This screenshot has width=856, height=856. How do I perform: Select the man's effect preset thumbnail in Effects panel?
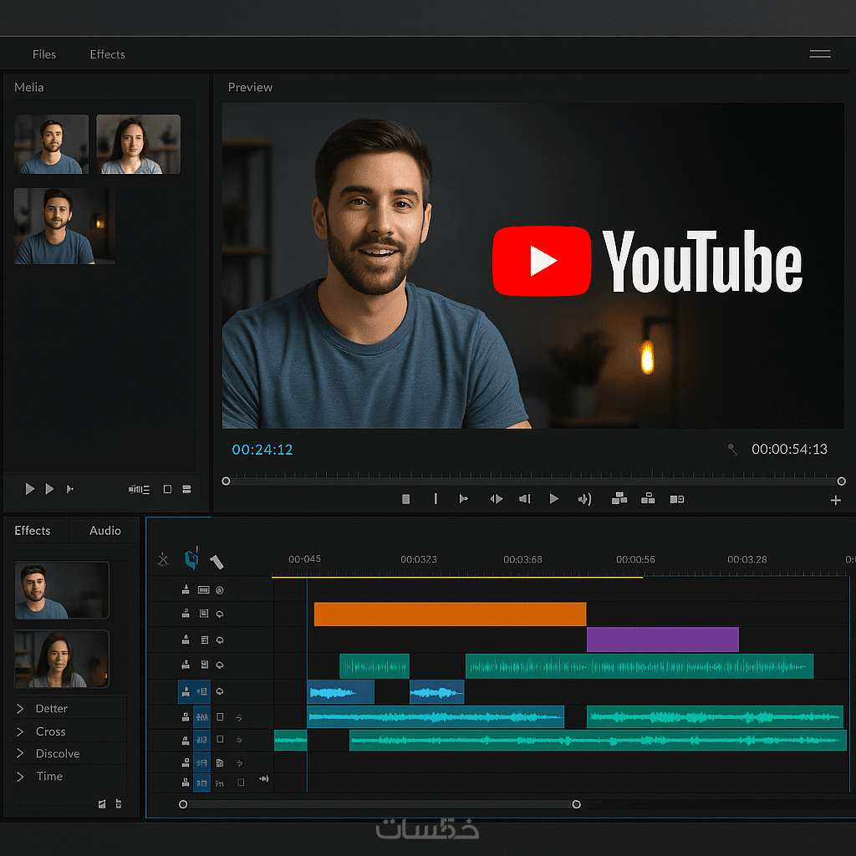(x=62, y=590)
